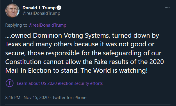The image size is (176, 106).
Task: Open the Donald J. Trump display name
Action: (39, 8)
